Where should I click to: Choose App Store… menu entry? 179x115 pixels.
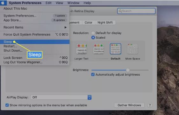coord(35,20)
